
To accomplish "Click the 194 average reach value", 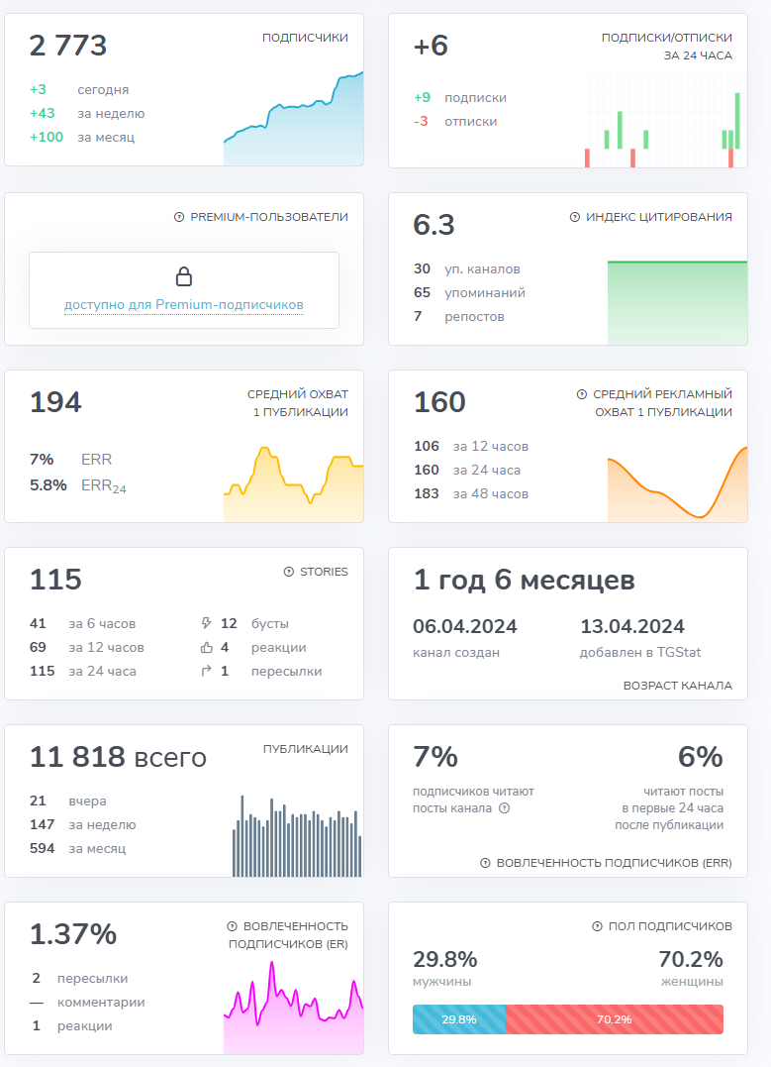I will pyautogui.click(x=55, y=402).
